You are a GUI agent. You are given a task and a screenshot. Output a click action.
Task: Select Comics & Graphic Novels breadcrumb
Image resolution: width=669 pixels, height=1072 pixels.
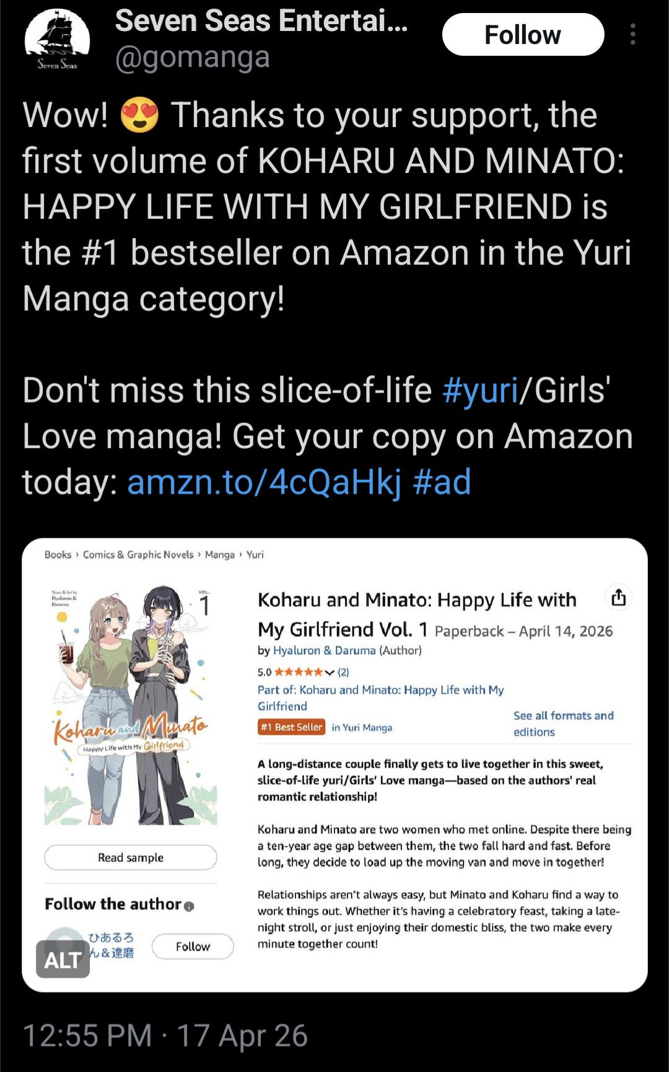click(138, 554)
